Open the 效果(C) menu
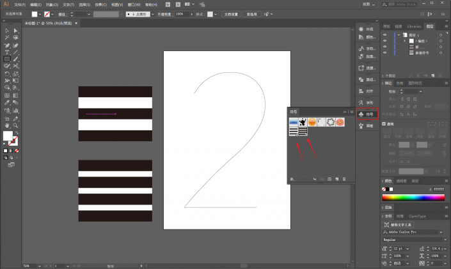Viewport: 451px width, 269px height. [x=101, y=4]
